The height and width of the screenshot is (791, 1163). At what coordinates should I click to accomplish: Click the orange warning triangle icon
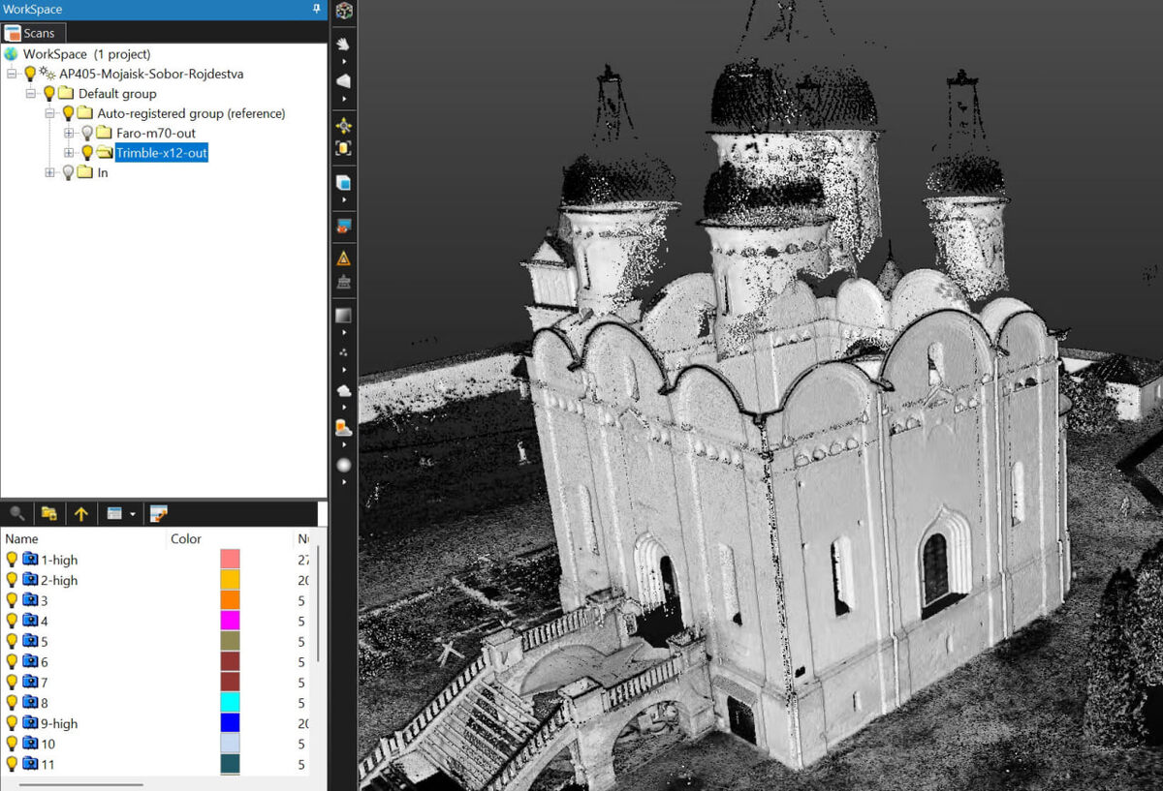pos(343,259)
